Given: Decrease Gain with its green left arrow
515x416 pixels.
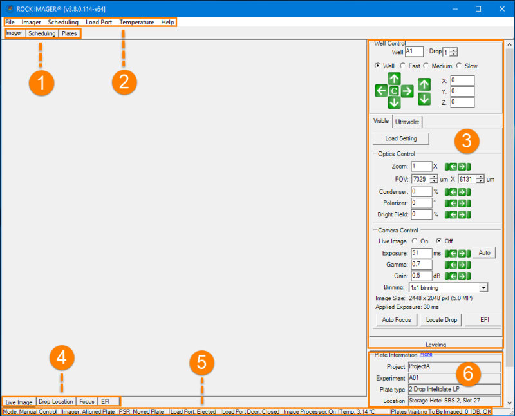Looking at the screenshot, I should 453,276.
